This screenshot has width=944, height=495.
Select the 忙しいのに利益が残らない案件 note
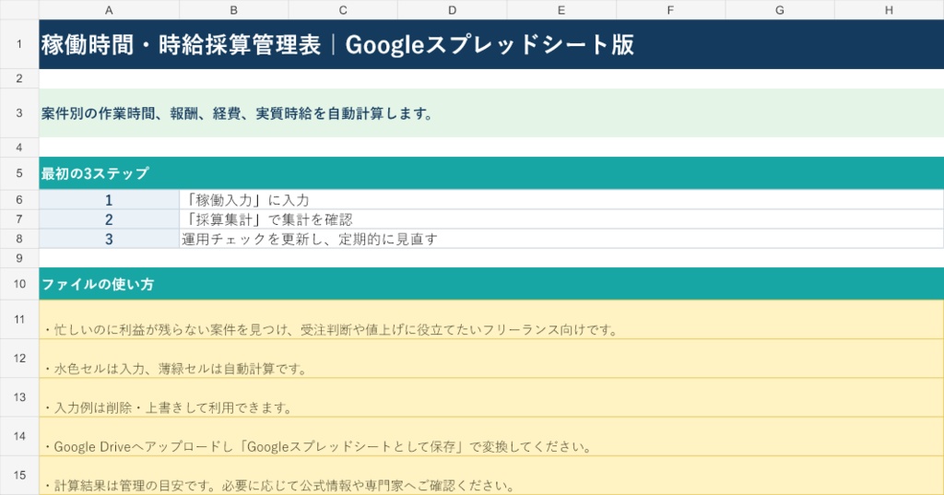(491, 319)
